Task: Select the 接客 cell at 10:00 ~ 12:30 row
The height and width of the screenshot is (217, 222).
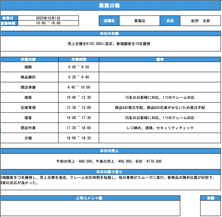Action: (x=30, y=97)
